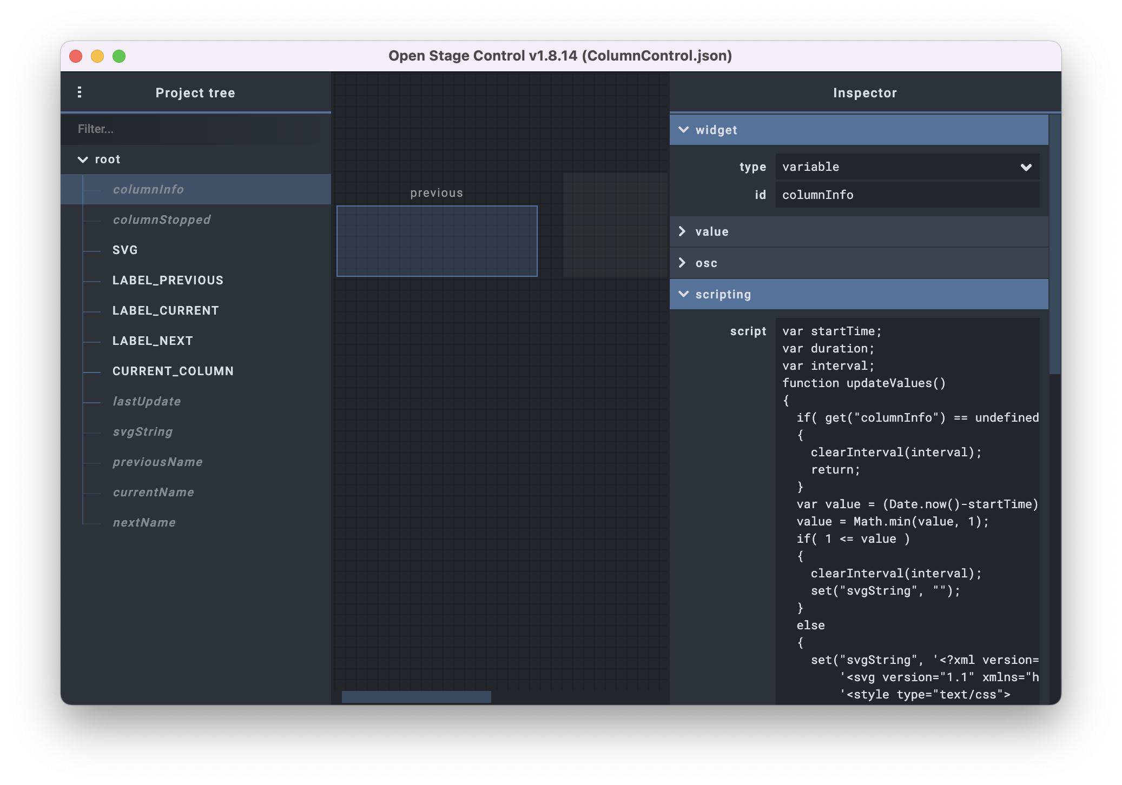
Task: Expand the osc section
Action: point(683,263)
